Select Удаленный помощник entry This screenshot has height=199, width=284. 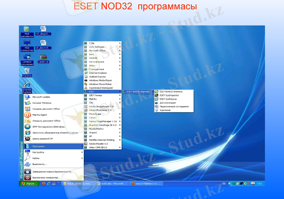tap(103, 88)
